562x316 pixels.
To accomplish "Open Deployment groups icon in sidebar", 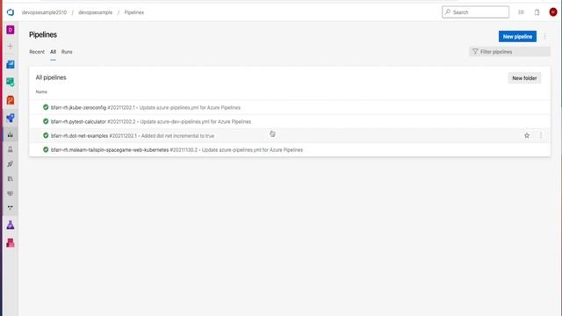I will pyautogui.click(x=11, y=207).
